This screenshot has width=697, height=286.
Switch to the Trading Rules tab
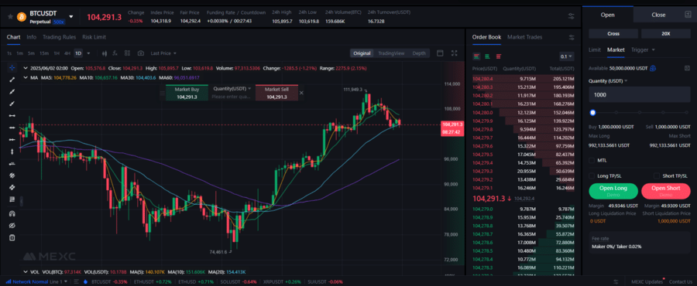[59, 37]
